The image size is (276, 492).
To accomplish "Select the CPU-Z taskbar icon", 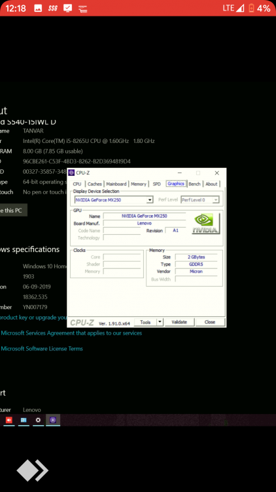I will (53, 420).
